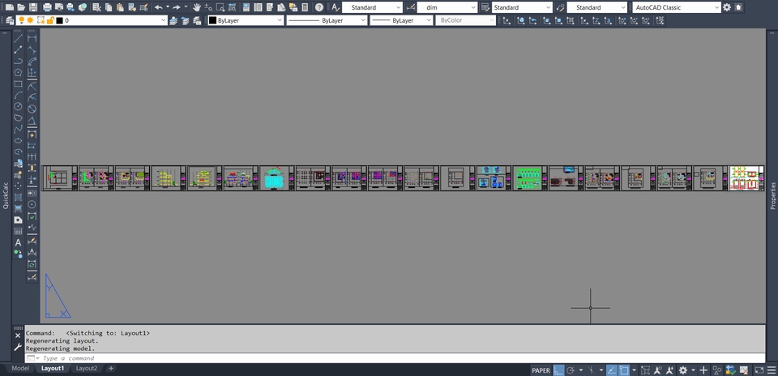
Task: Toggle Isometric Drafting in status bar
Action: [592, 370]
